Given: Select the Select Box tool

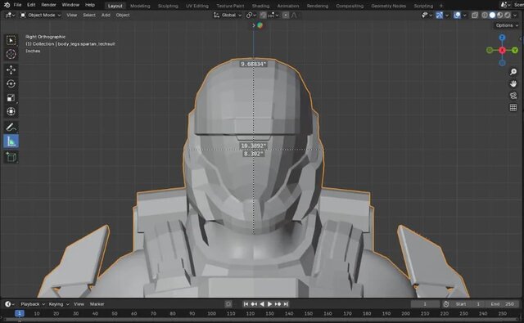Looking at the screenshot, I should pos(11,40).
